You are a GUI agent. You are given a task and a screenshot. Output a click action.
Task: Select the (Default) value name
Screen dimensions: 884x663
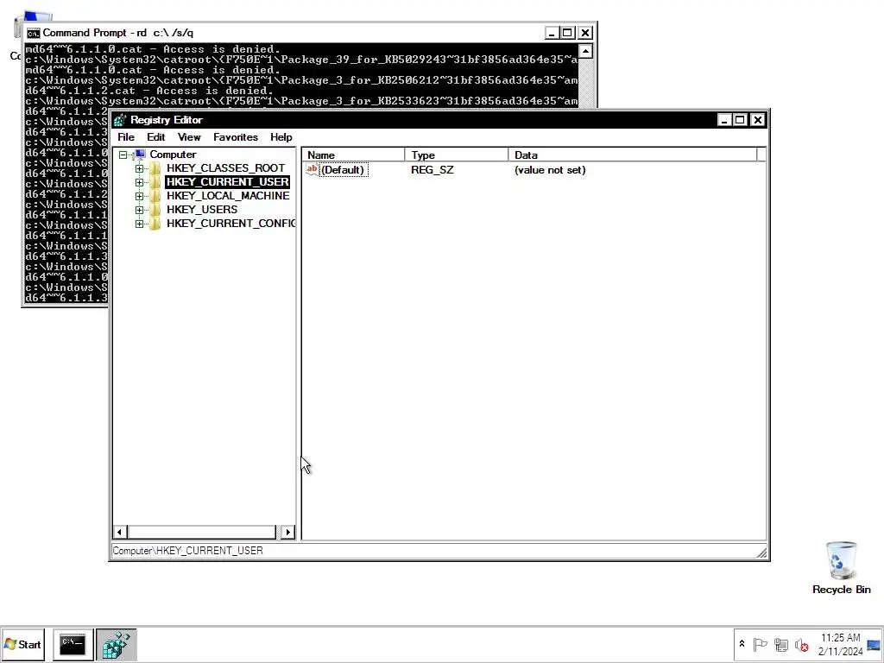pos(343,170)
